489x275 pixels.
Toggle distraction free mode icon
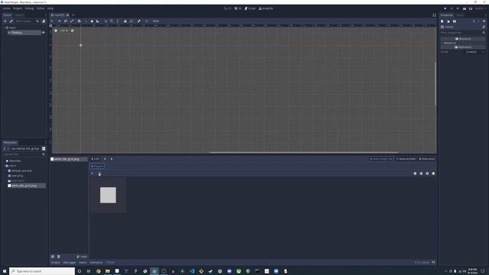[x=434, y=15]
